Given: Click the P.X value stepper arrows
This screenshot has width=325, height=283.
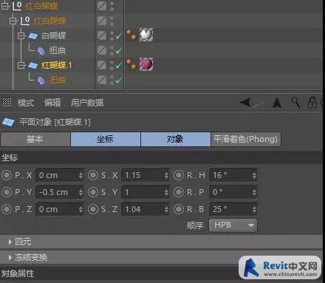Looking at the screenshot, I should point(81,175).
